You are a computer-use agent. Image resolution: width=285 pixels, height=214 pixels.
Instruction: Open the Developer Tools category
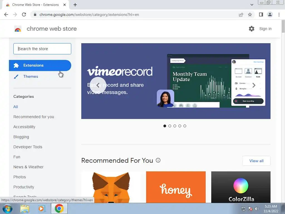point(28,147)
